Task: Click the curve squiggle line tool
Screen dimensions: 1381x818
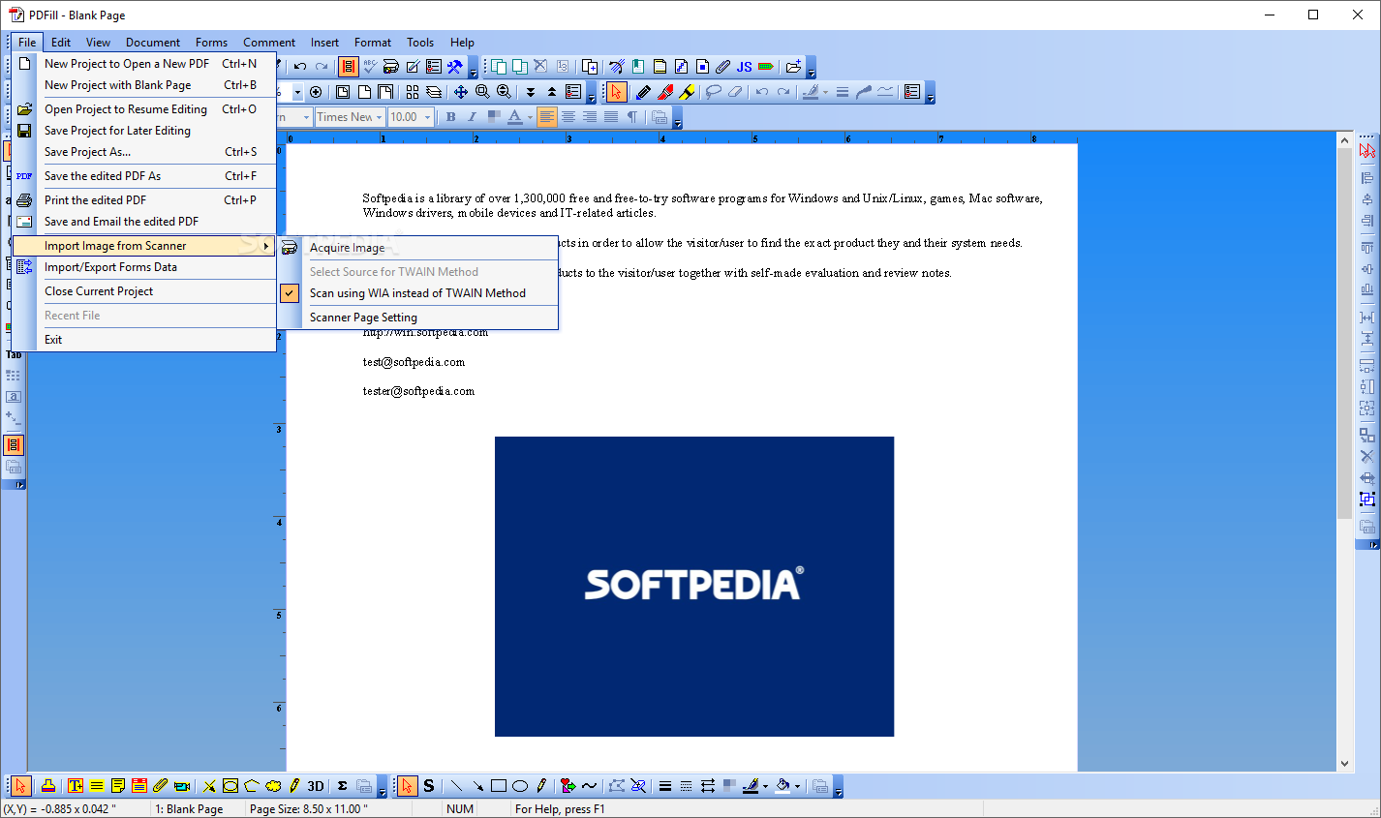Action: (x=590, y=786)
